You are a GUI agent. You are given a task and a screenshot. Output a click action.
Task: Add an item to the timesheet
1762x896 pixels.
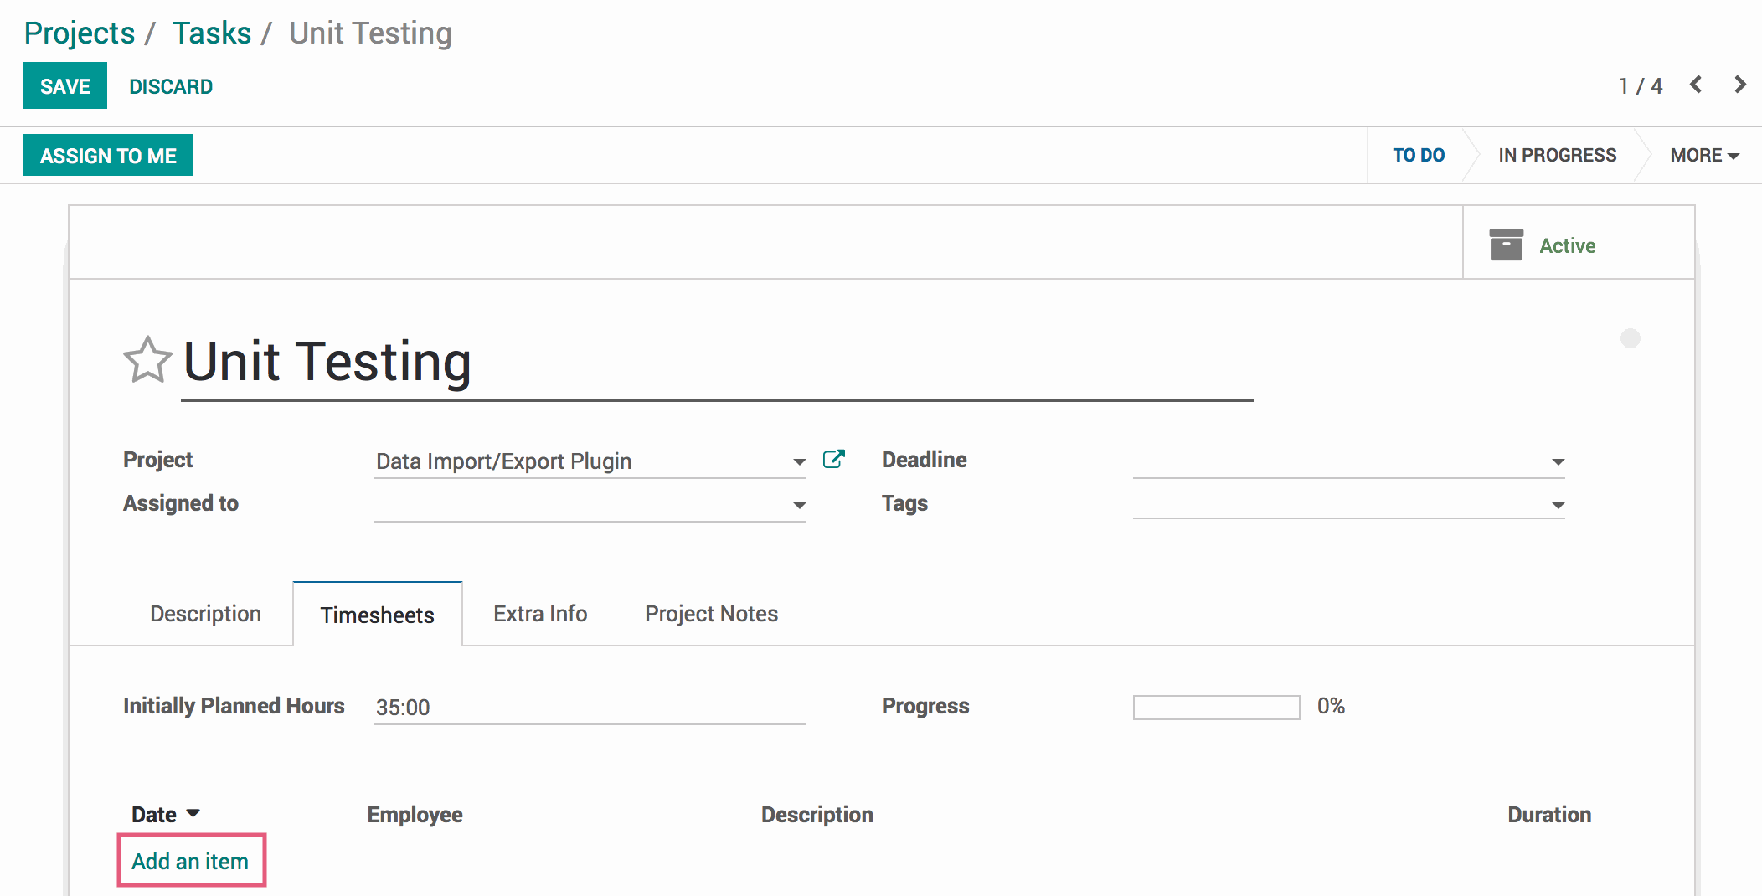tap(190, 861)
